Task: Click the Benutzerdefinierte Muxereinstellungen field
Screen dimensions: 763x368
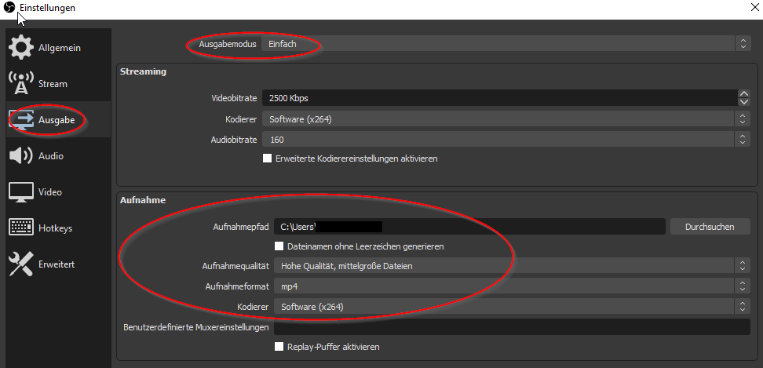Action: [511, 327]
